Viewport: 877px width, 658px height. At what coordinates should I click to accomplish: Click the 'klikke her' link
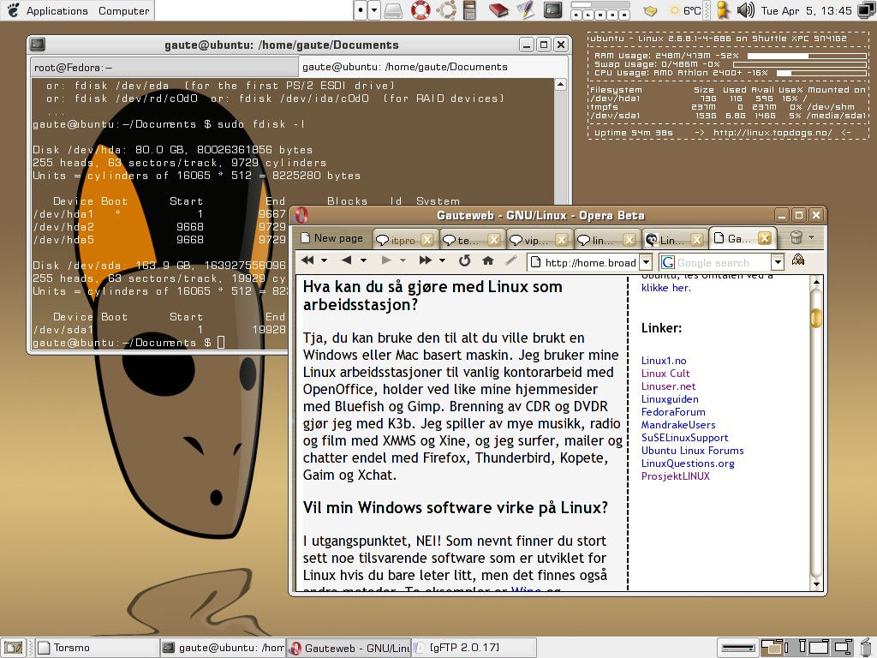[x=665, y=288]
